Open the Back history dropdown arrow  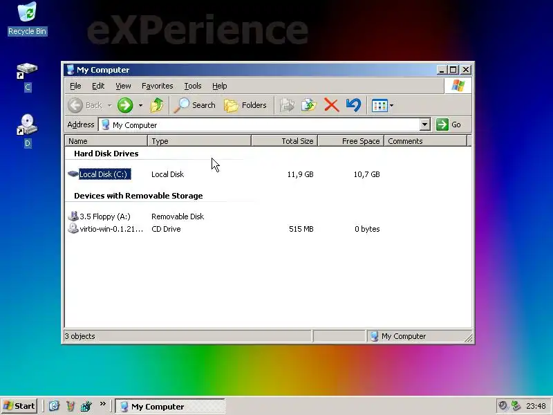coord(109,106)
